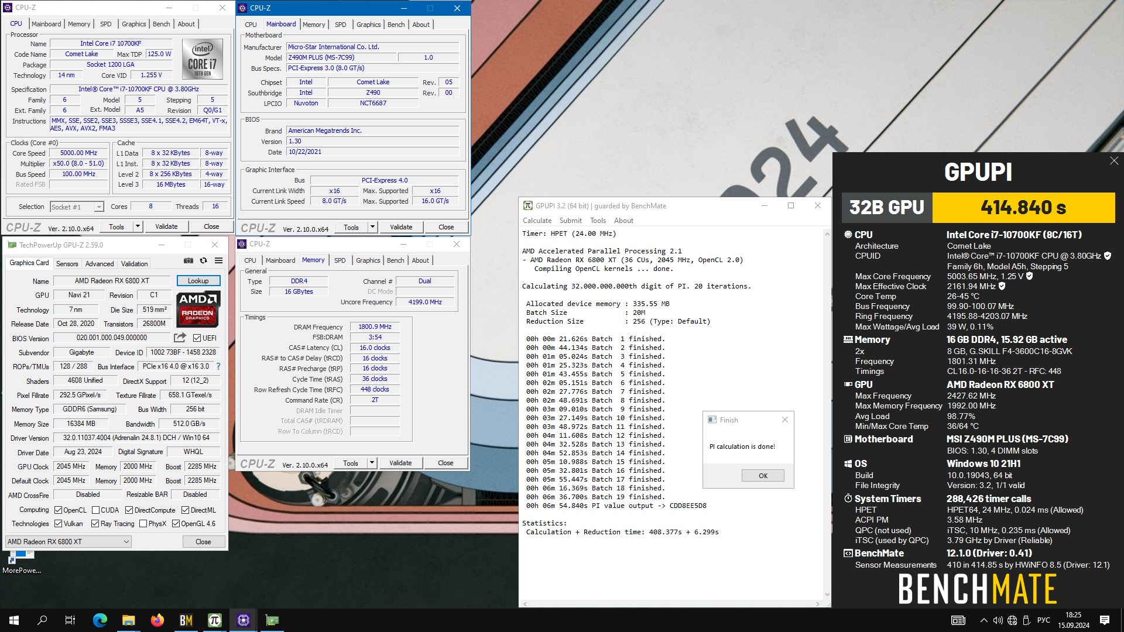Viewport: 1124px width, 632px height.
Task: Select SPD tab in CPU-Z Memory window
Action: 340,260
